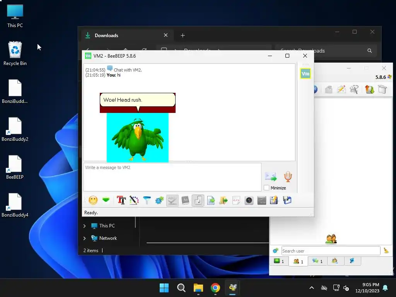Switch to the users tab
The image size is (396, 297).
coord(298,261)
